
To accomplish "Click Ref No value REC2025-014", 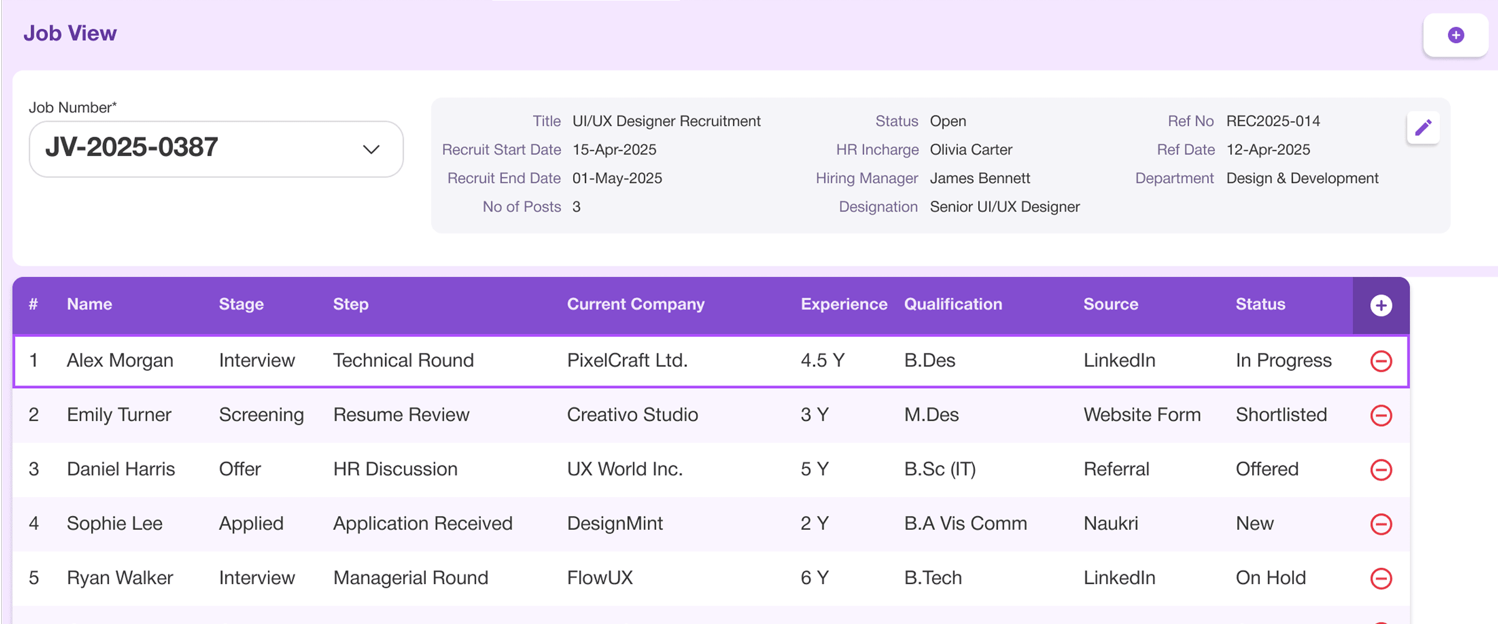I will tap(1273, 121).
